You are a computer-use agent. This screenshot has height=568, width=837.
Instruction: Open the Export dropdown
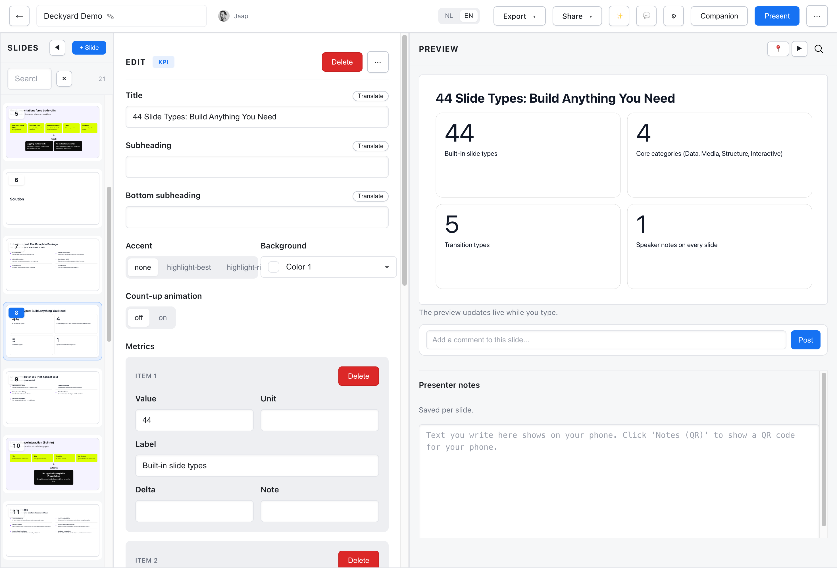click(519, 16)
